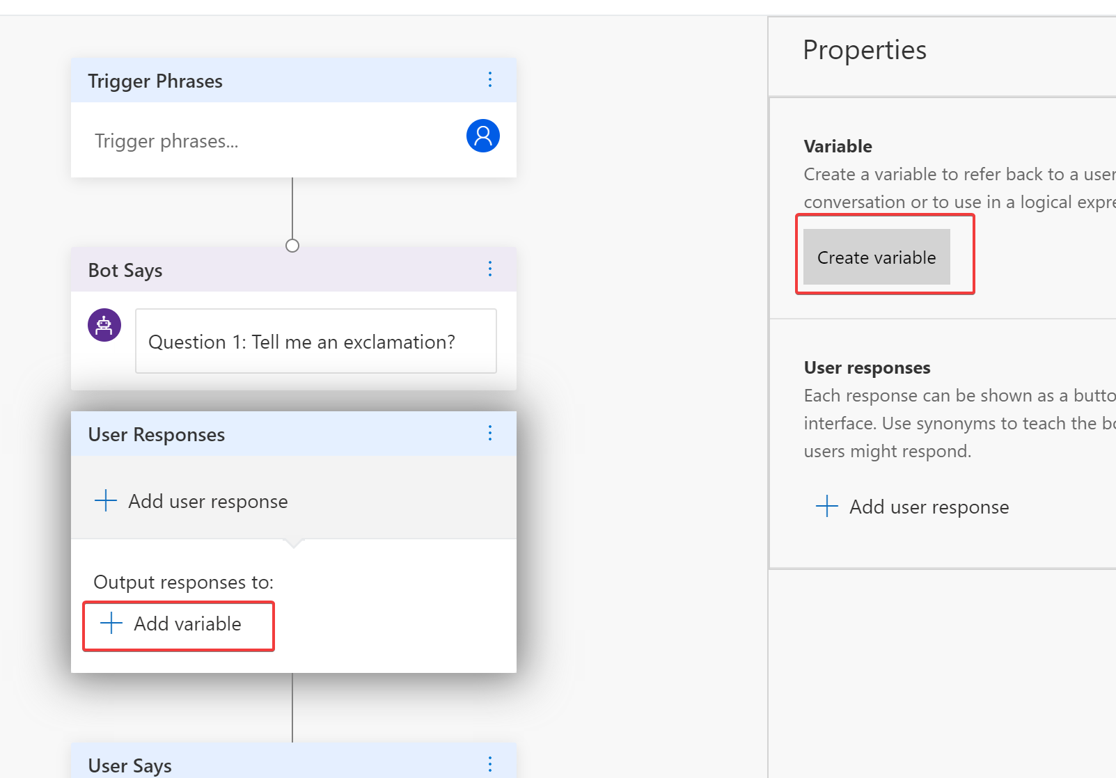Open the Bot Says options menu

coord(490,269)
